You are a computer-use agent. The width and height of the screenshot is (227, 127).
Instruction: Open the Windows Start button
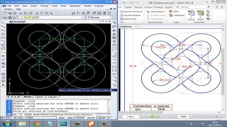7,124
